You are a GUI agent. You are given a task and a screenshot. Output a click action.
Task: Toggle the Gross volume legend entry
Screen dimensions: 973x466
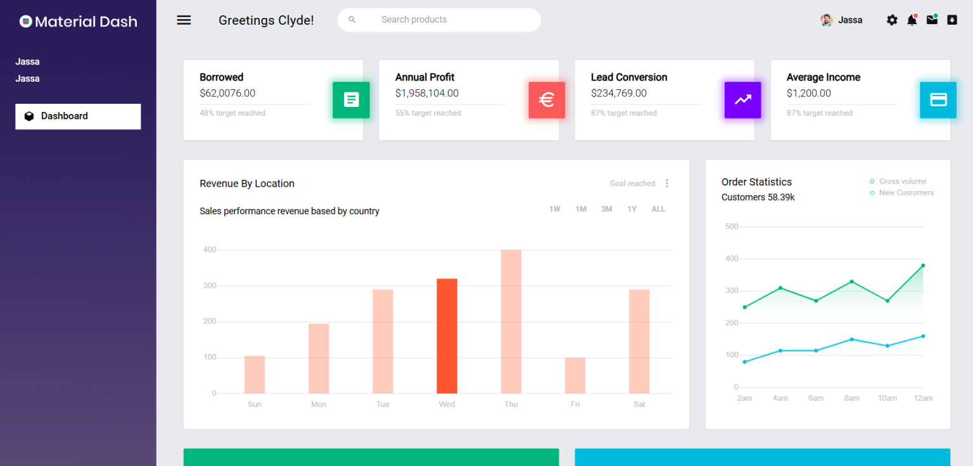click(898, 181)
